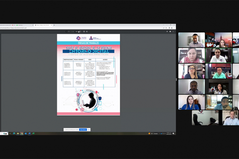Open Outlook from the taskbar

25,134
